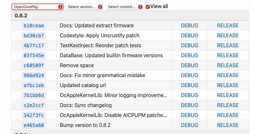Download RELEASE build for Bump version 0.8.2
253x134 pixels.
tap(228, 125)
